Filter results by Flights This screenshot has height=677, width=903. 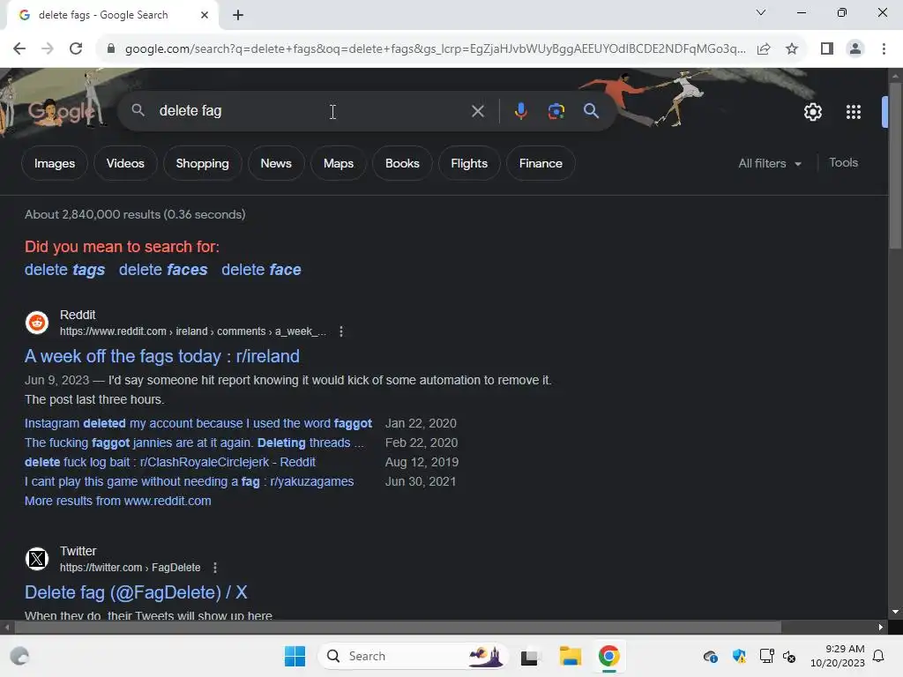[x=469, y=163]
